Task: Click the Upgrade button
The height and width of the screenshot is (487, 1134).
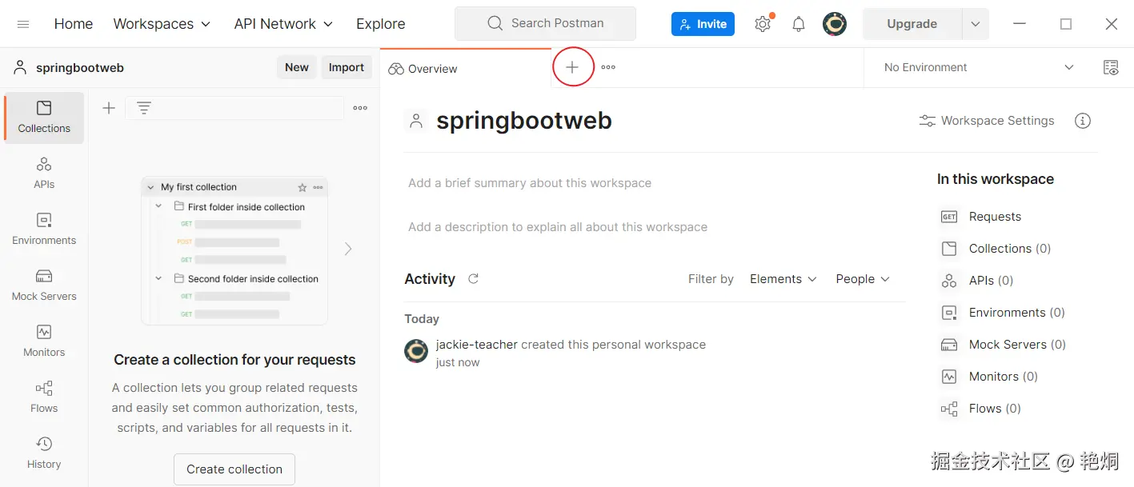Action: point(912,24)
